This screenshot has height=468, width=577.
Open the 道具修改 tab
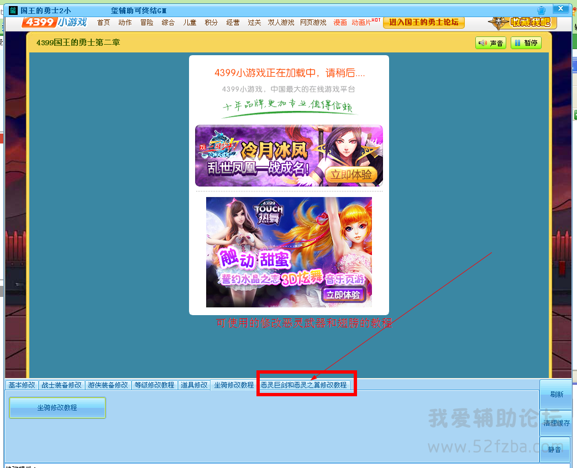pyautogui.click(x=194, y=385)
